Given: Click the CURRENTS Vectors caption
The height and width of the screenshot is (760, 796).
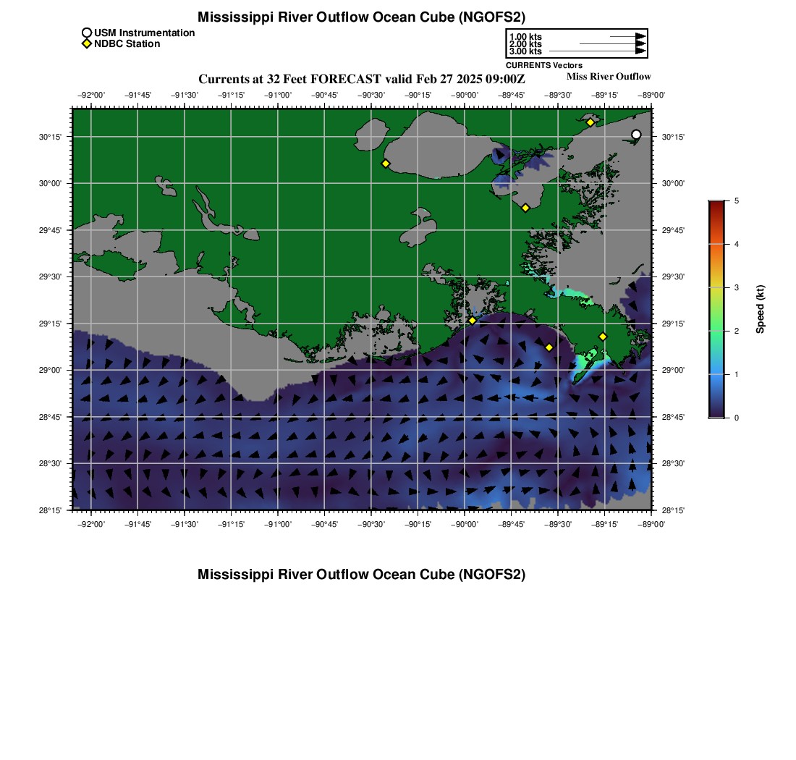Looking at the screenshot, I should (544, 66).
